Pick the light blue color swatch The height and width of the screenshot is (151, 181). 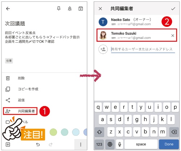[x=76, y=132]
